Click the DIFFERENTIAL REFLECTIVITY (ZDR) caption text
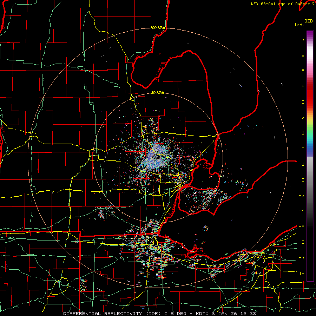The width and height of the screenshot is (316, 316). pos(112,314)
